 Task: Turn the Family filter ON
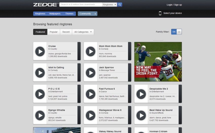point(174,32)
